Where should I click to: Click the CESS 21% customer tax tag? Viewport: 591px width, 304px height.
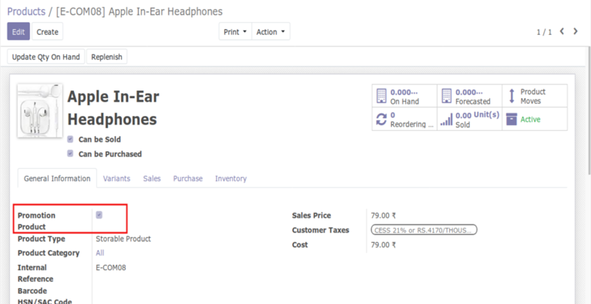(424, 230)
